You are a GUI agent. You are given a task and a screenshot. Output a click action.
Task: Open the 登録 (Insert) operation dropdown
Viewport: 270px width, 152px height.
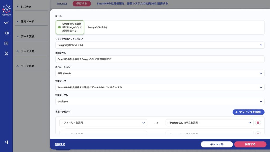click(x=160, y=73)
